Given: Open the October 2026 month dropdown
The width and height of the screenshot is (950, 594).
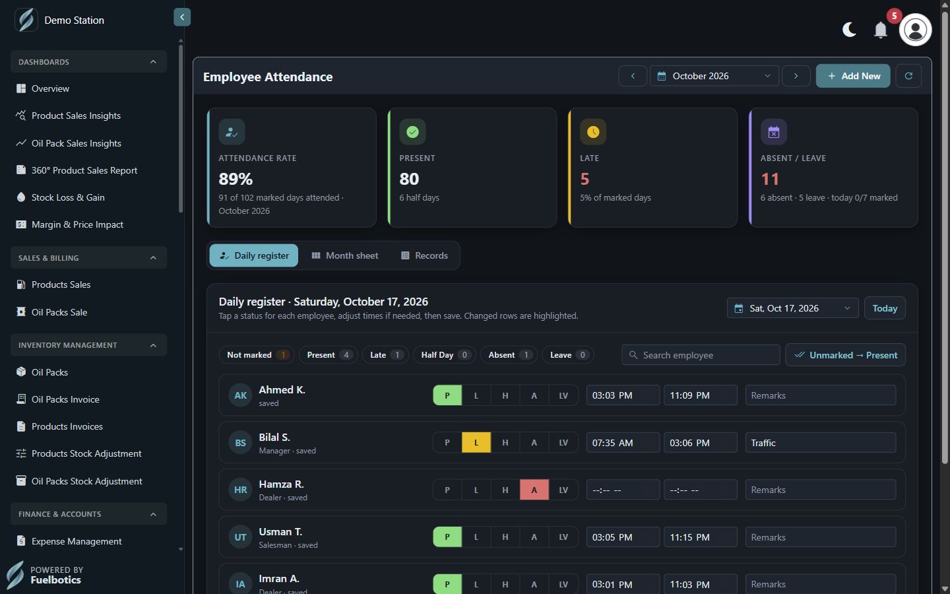Looking at the screenshot, I should click(x=714, y=76).
